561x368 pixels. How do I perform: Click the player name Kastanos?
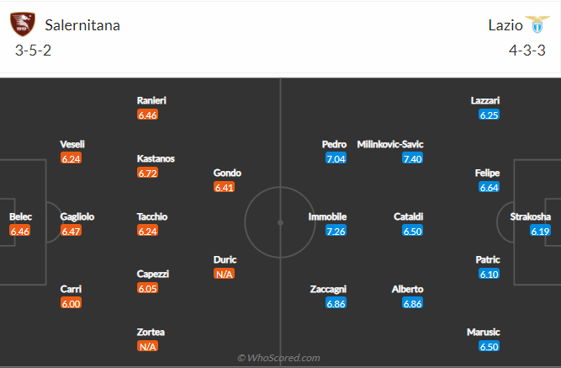click(156, 159)
